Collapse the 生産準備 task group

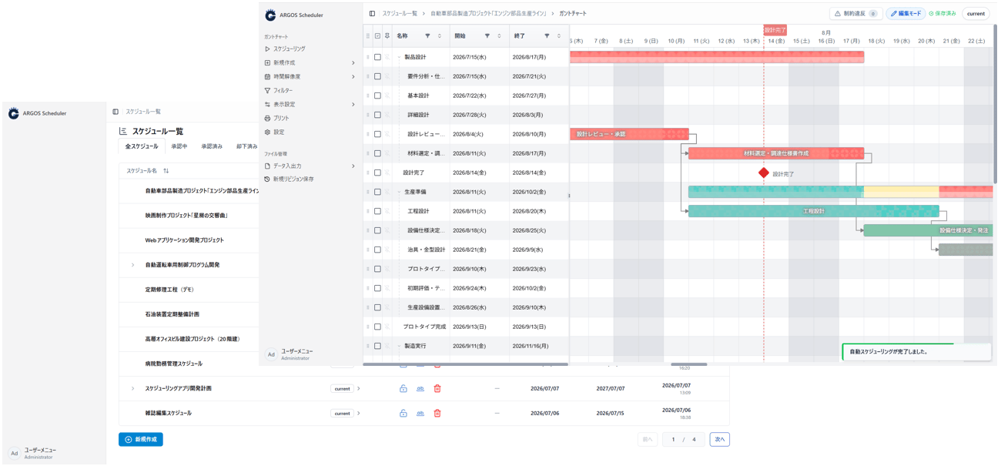pyautogui.click(x=399, y=192)
